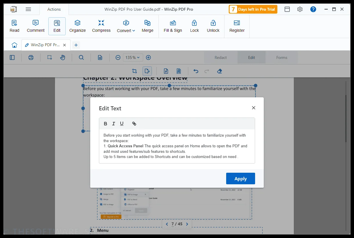This screenshot has height=238, width=354.
Task: Switch to the Redact mode tab
Action: point(221,57)
